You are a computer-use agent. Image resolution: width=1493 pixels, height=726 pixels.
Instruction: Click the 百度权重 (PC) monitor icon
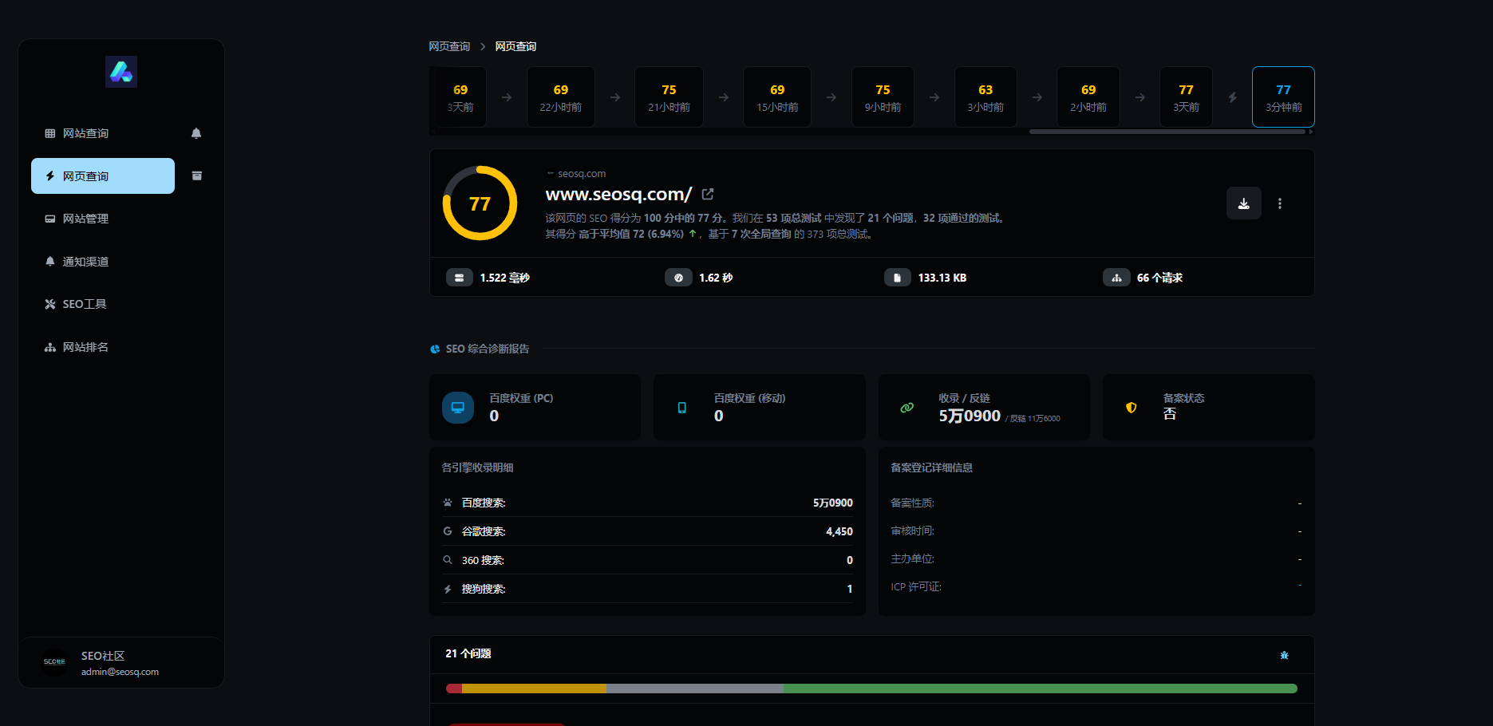pos(458,408)
